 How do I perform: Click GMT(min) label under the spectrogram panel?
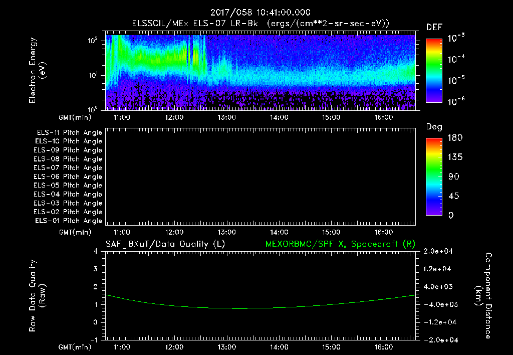point(75,117)
